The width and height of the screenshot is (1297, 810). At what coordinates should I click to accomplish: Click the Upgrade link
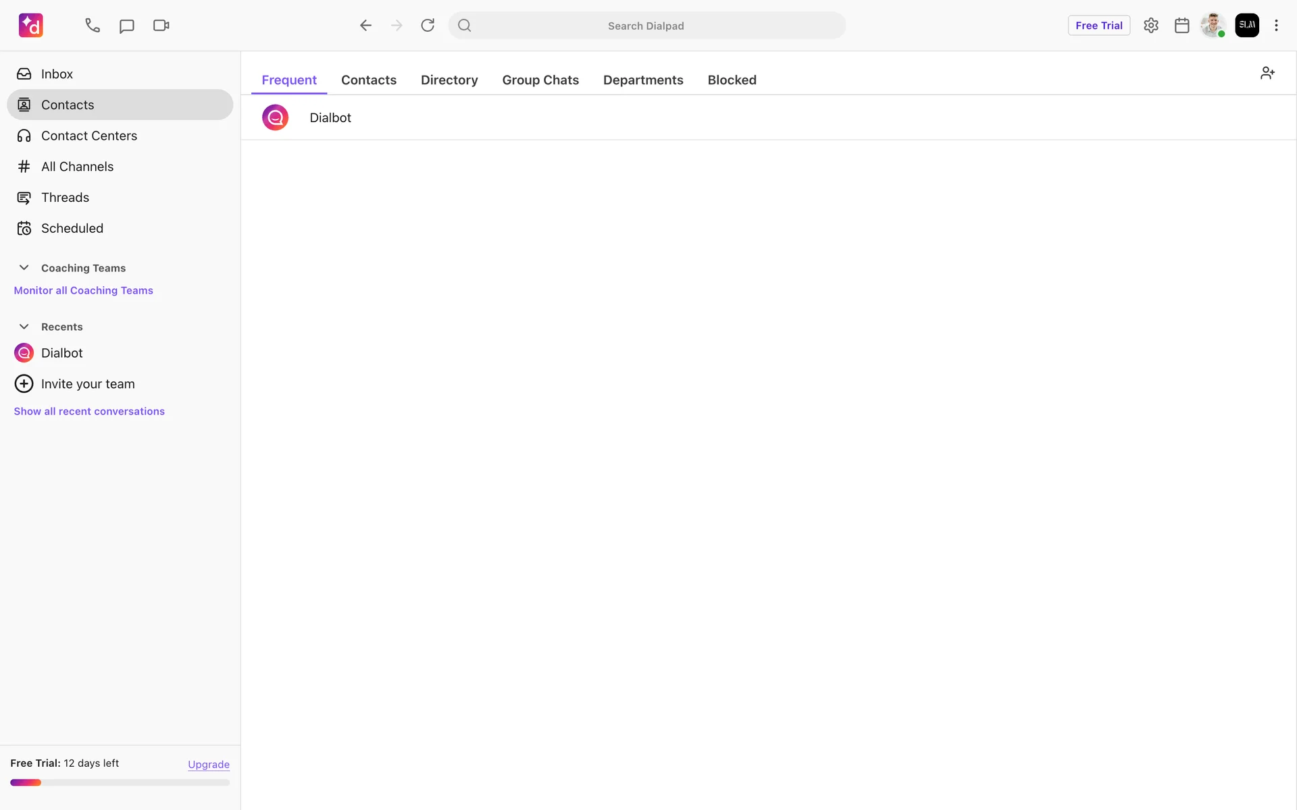point(209,764)
